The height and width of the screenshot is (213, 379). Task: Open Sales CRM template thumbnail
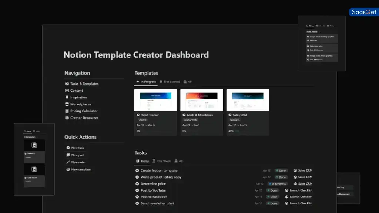248,100
